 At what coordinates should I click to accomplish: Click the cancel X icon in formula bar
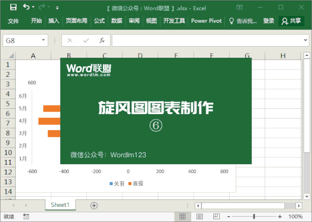[70, 41]
